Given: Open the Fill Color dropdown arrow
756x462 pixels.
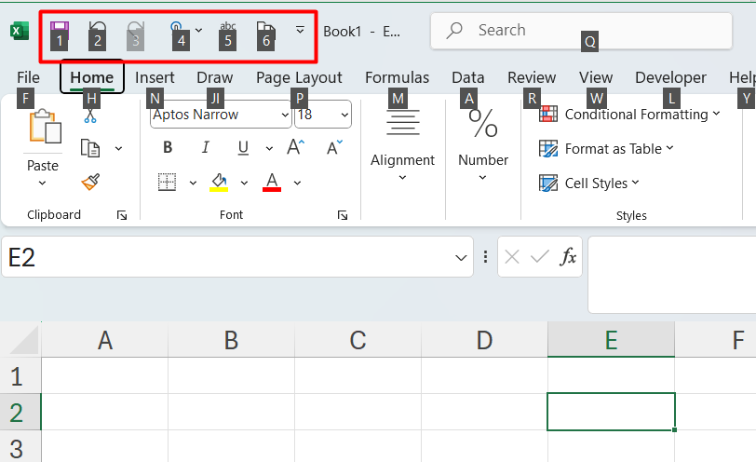Looking at the screenshot, I should pos(245,183).
